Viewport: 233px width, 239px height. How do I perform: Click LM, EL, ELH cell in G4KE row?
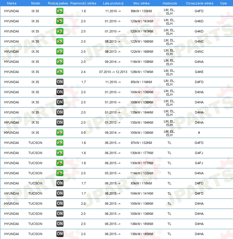[x=169, y=72]
